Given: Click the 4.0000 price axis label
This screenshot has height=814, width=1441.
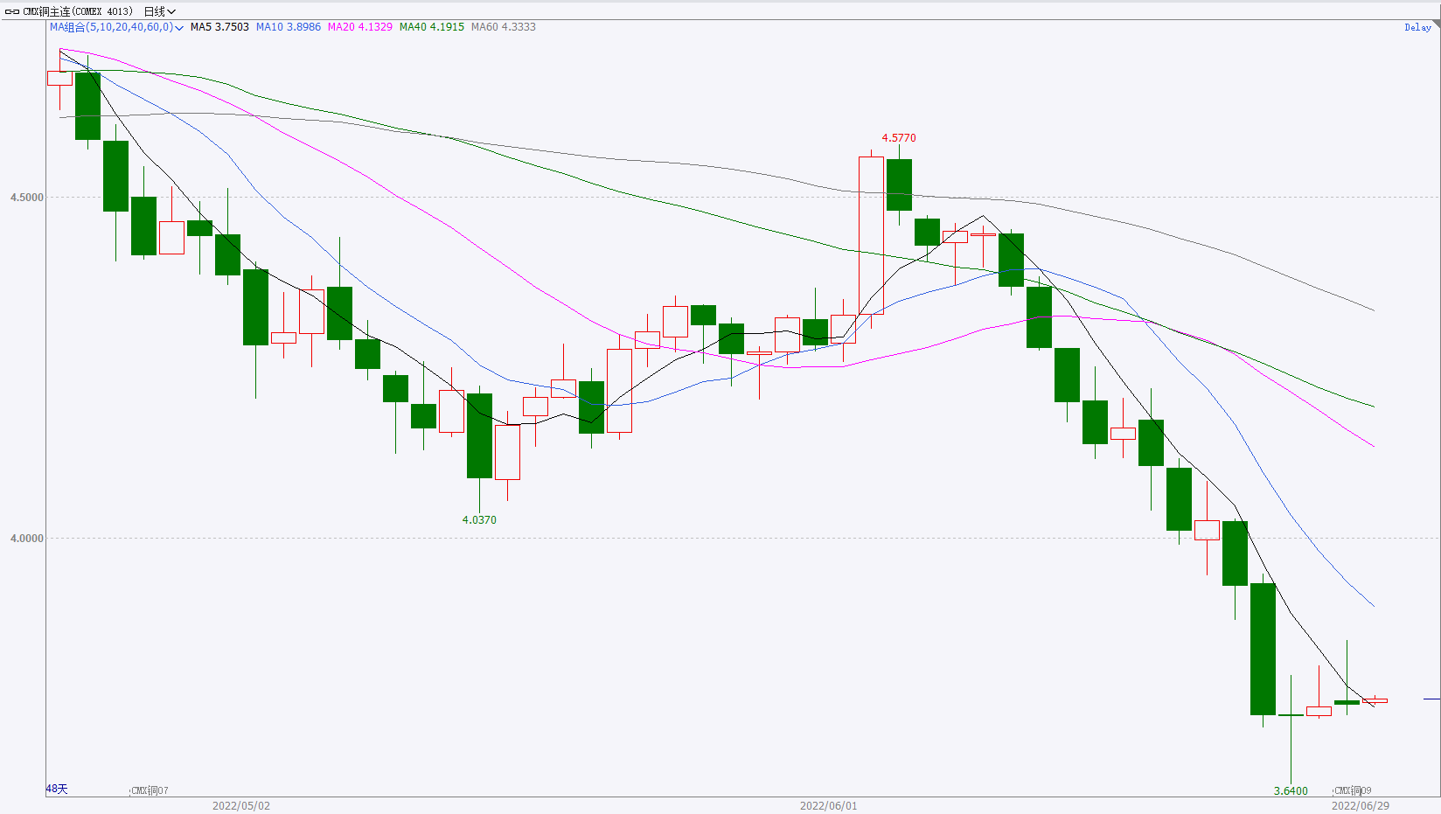Looking at the screenshot, I should click(27, 539).
